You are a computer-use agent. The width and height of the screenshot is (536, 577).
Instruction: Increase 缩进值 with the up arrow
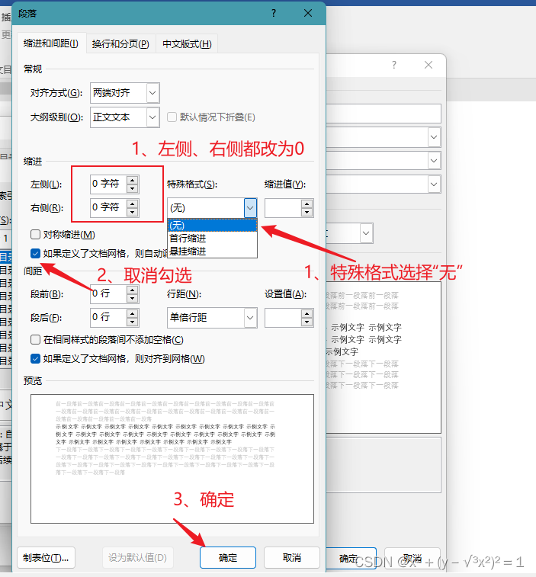click(307, 204)
